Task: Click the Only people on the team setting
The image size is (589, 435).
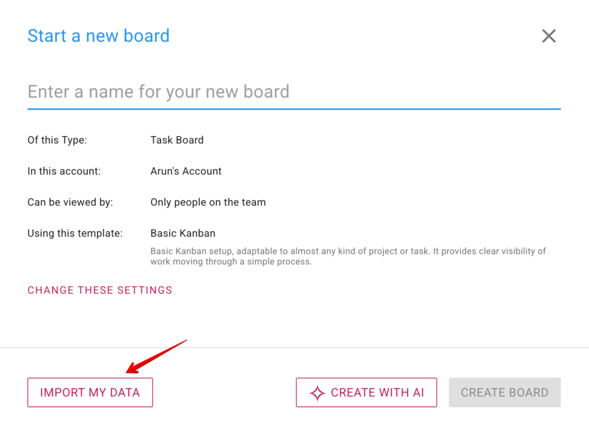Action: [208, 202]
